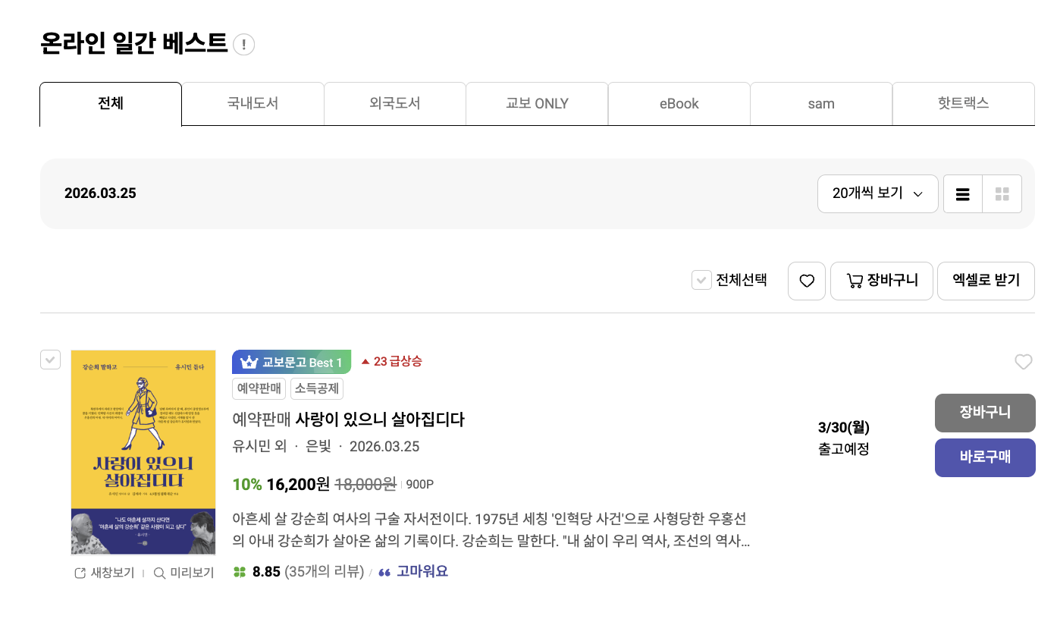Select the eBook tab

679,103
